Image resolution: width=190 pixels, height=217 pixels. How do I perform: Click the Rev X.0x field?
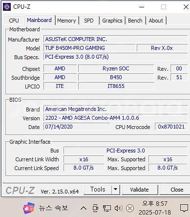point(162,48)
